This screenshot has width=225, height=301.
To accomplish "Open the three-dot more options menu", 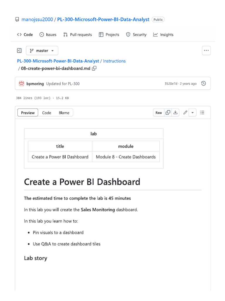I will pos(206,51).
